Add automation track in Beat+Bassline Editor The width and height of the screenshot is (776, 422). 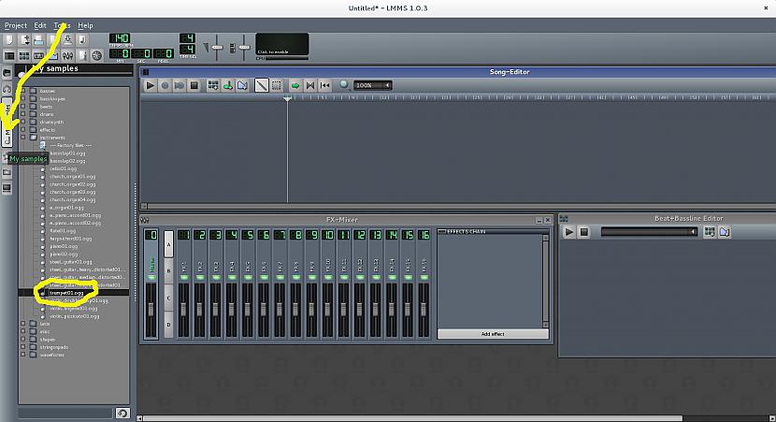click(725, 231)
